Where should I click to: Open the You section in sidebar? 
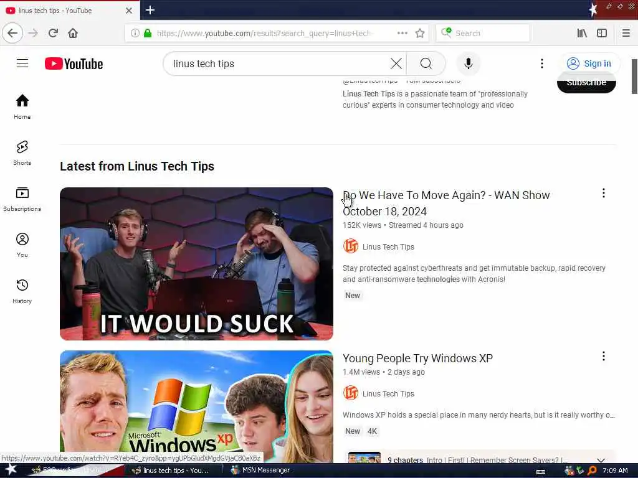(22, 245)
